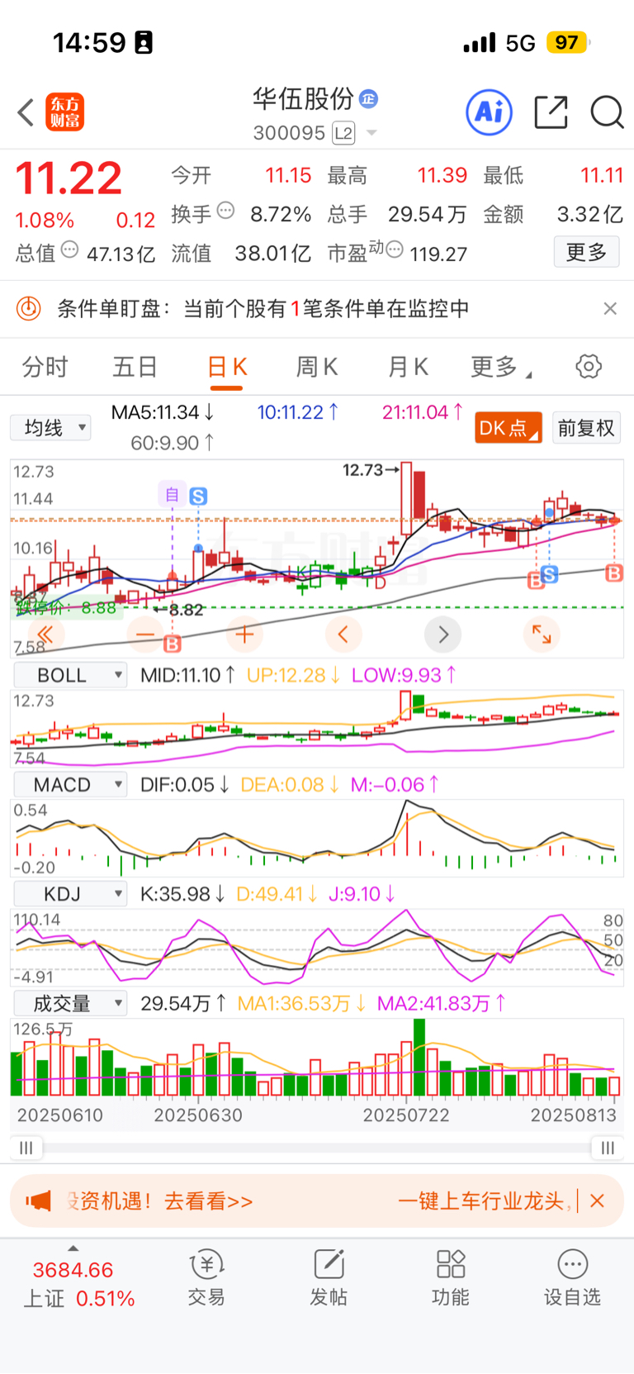Open the 去看看>> promo link
This screenshot has width=634, height=1374.
point(209,1201)
